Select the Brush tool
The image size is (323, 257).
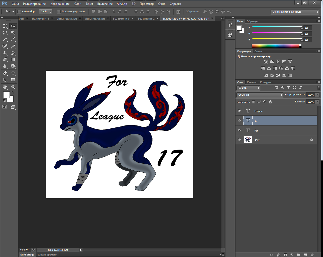click(13, 46)
